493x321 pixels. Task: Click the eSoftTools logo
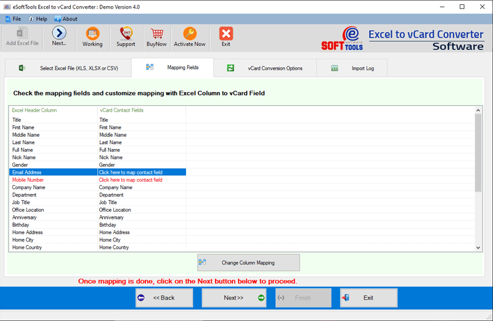(342, 38)
